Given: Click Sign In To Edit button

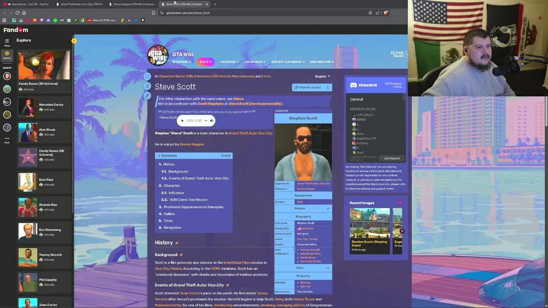Looking at the screenshot, I should click(x=307, y=87).
